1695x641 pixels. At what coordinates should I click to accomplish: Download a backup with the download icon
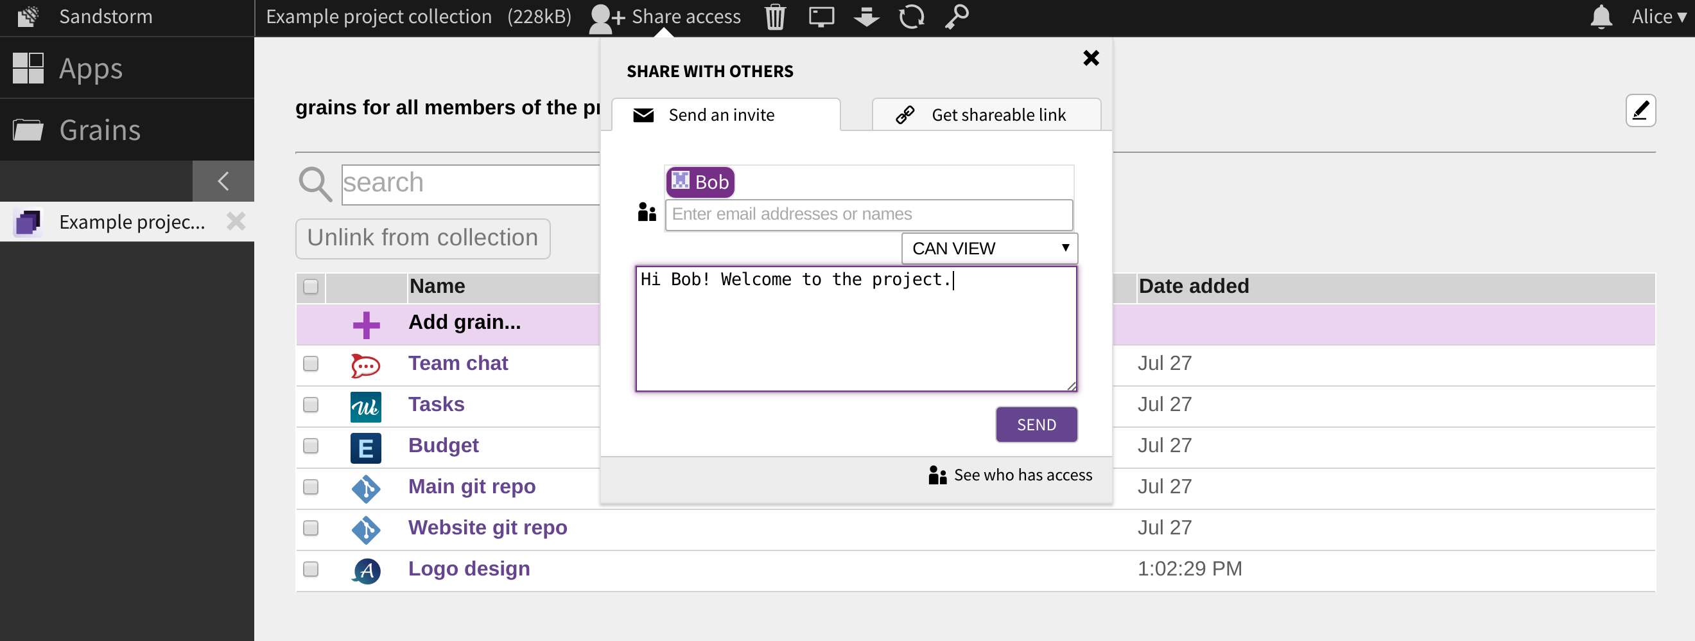866,17
